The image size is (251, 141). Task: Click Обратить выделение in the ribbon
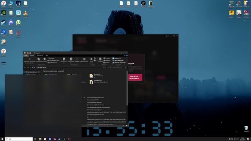(x=119, y=63)
